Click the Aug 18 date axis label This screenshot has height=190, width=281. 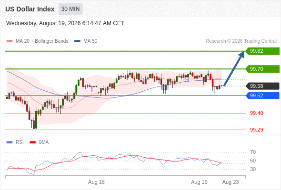click(96, 182)
